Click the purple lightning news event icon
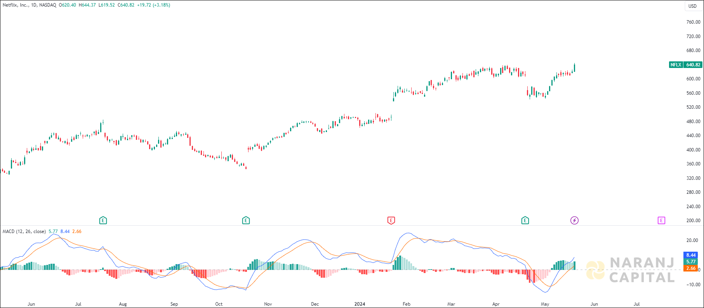704x308 pixels. click(x=574, y=221)
